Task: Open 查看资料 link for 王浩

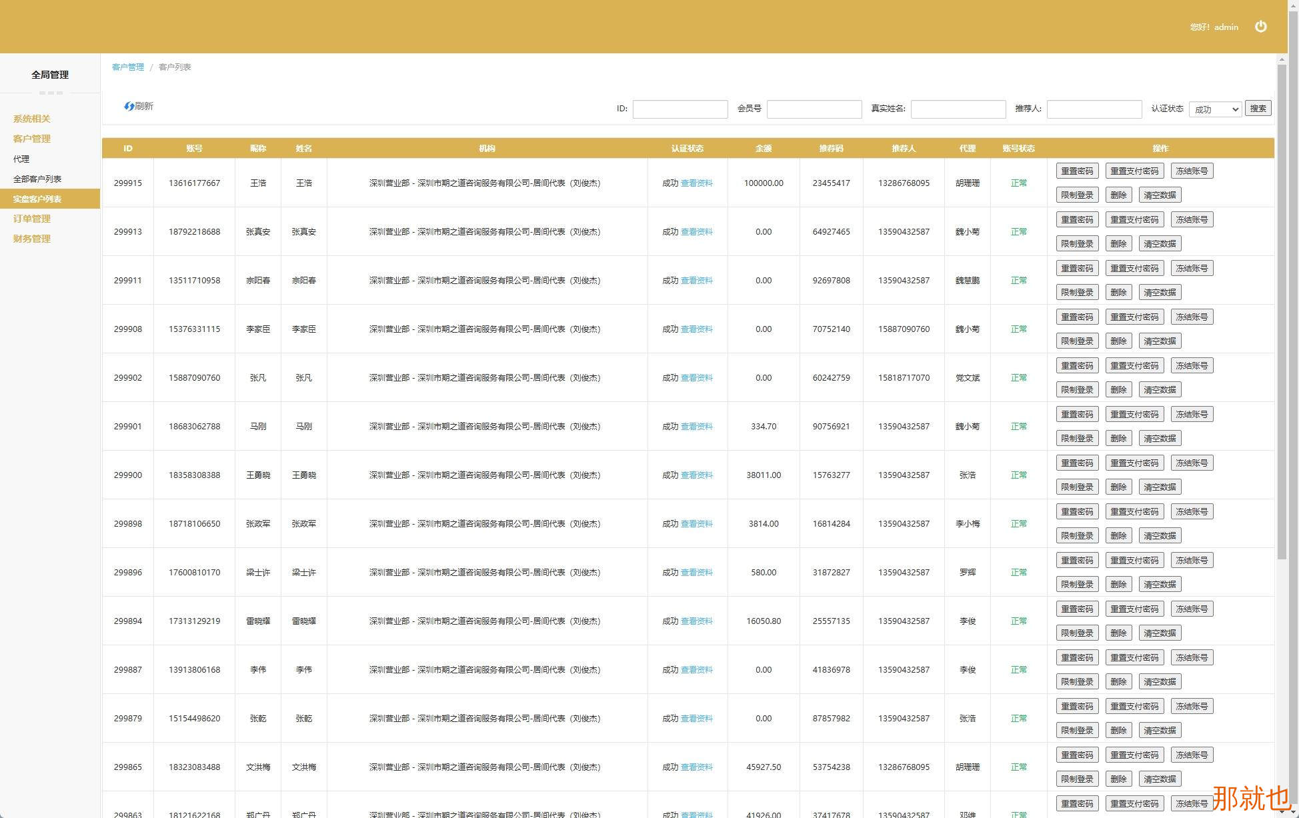Action: coord(696,183)
